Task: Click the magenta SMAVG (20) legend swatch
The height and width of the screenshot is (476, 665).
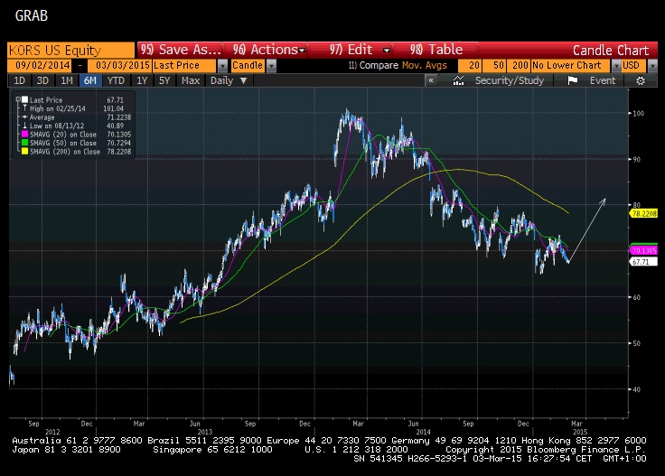Action: coord(24,134)
